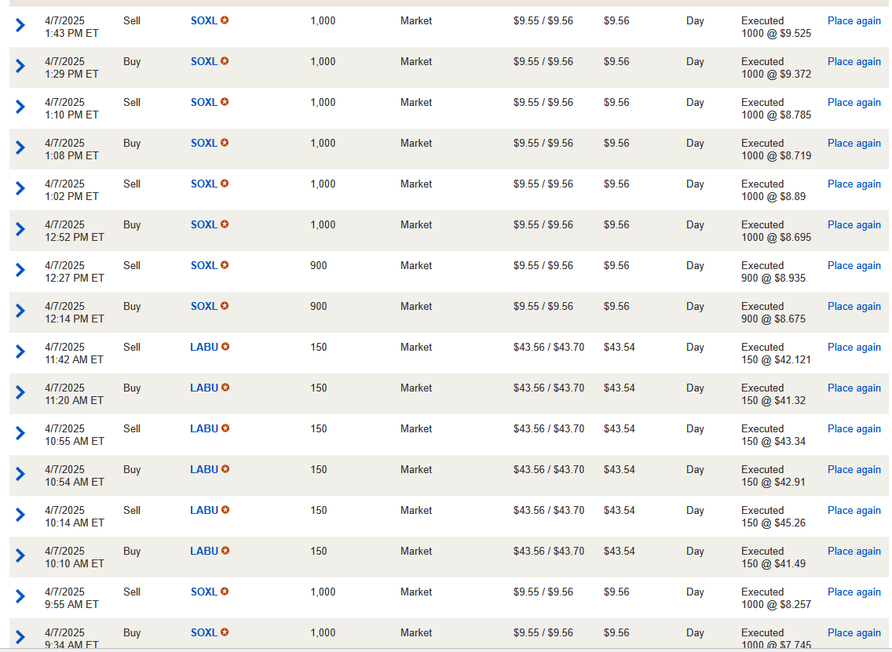Expand the 12:14 PM 900-share buy order
Image resolution: width=892 pixels, height=652 pixels.
pos(20,311)
